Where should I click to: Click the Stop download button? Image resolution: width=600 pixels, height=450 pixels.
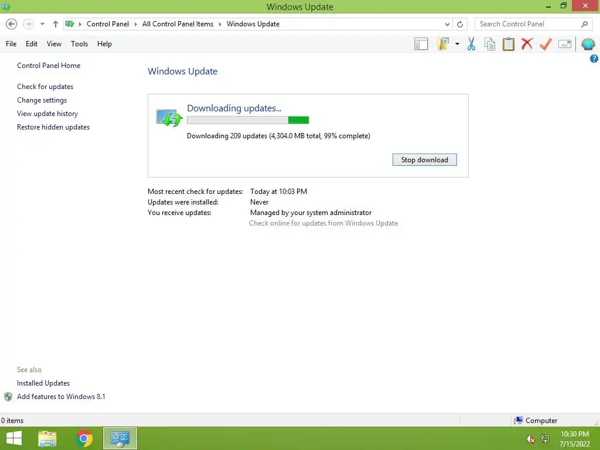[x=424, y=159]
